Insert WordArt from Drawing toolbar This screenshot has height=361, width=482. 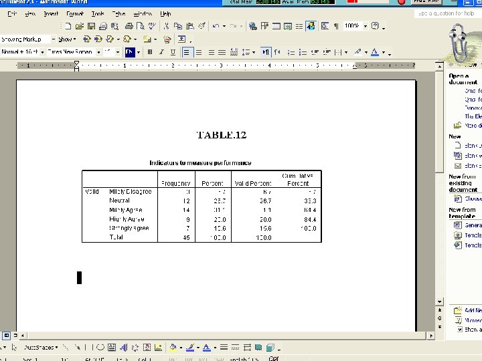pos(124,348)
